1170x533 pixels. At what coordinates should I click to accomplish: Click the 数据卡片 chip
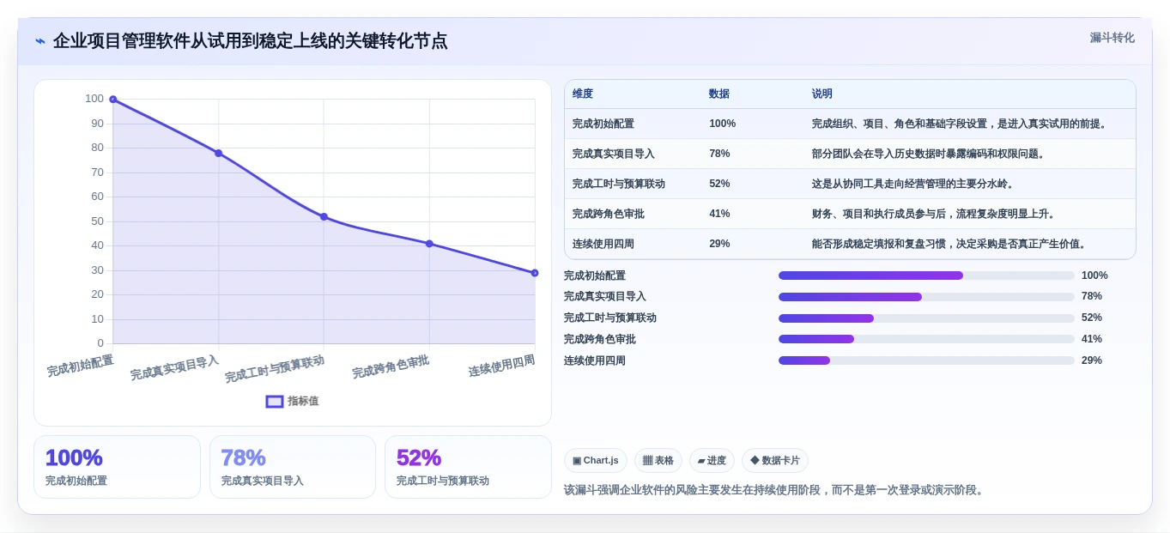[x=775, y=460]
